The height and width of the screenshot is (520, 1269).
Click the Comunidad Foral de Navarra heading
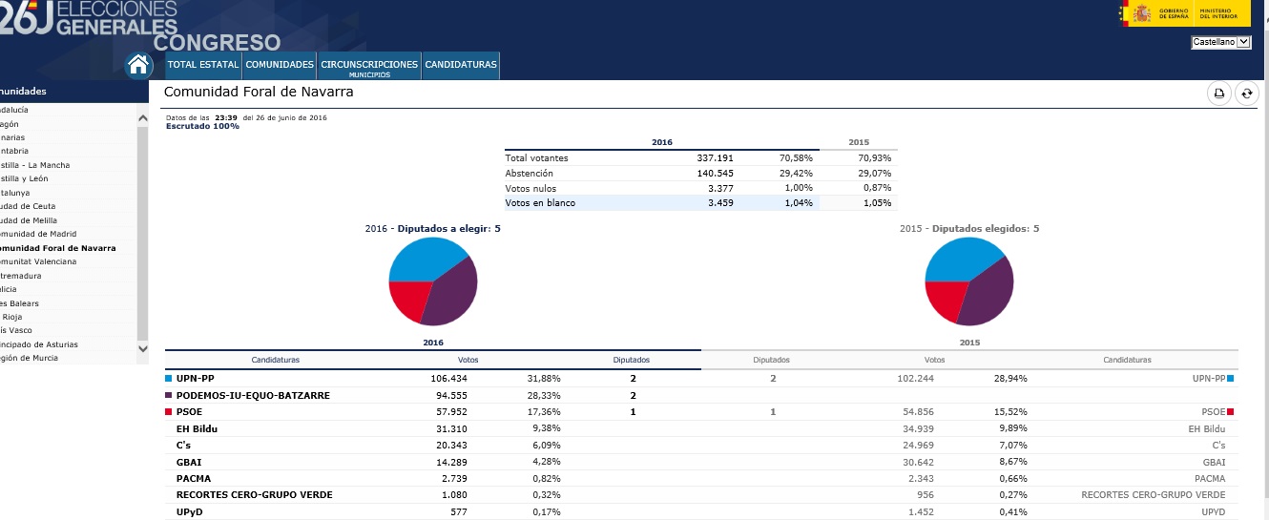(x=259, y=92)
